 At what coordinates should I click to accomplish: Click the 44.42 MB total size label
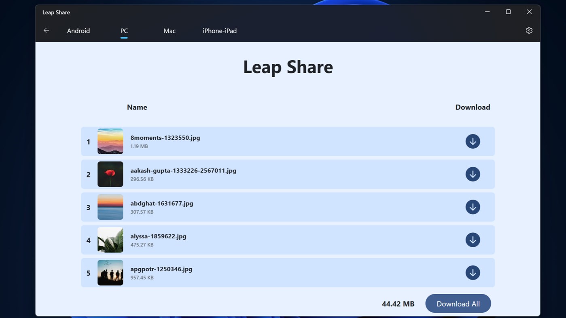pos(398,303)
